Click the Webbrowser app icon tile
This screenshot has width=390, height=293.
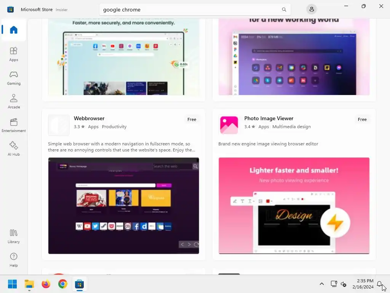click(x=59, y=125)
